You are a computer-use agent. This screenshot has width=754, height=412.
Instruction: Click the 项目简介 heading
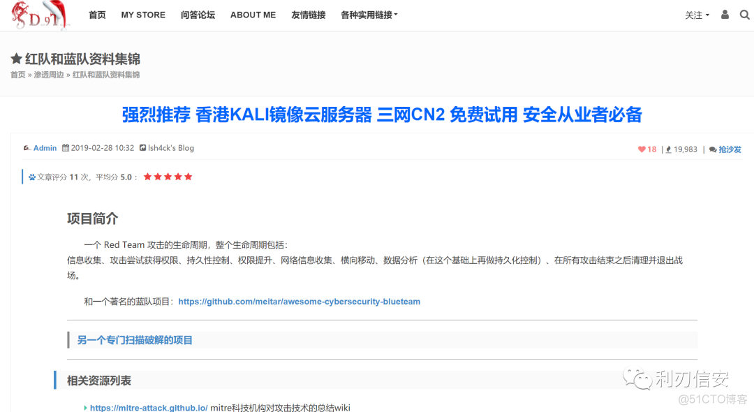pyautogui.click(x=92, y=219)
